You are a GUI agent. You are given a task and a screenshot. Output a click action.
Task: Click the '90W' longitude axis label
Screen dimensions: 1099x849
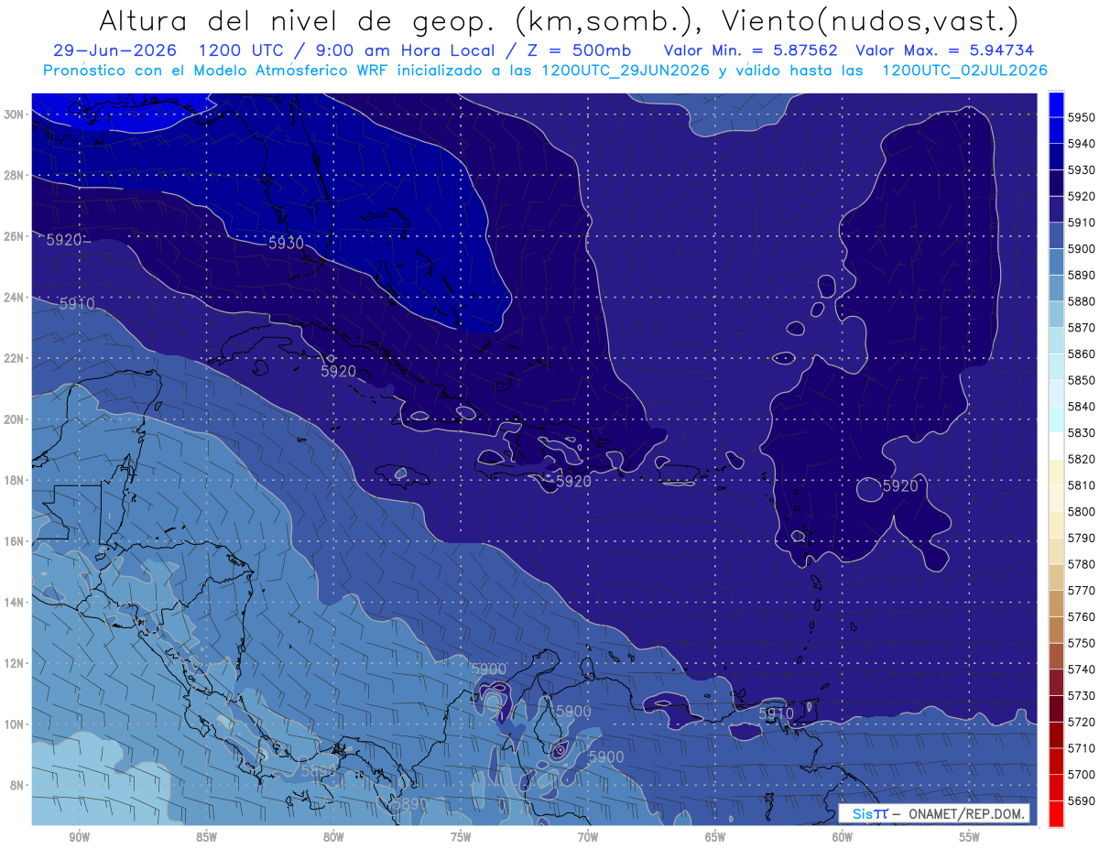click(80, 838)
